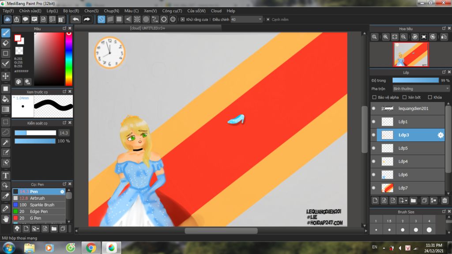Toggle the Khử răng cưa checkbox
Screen dimensions: 452x254
(x=182, y=19)
